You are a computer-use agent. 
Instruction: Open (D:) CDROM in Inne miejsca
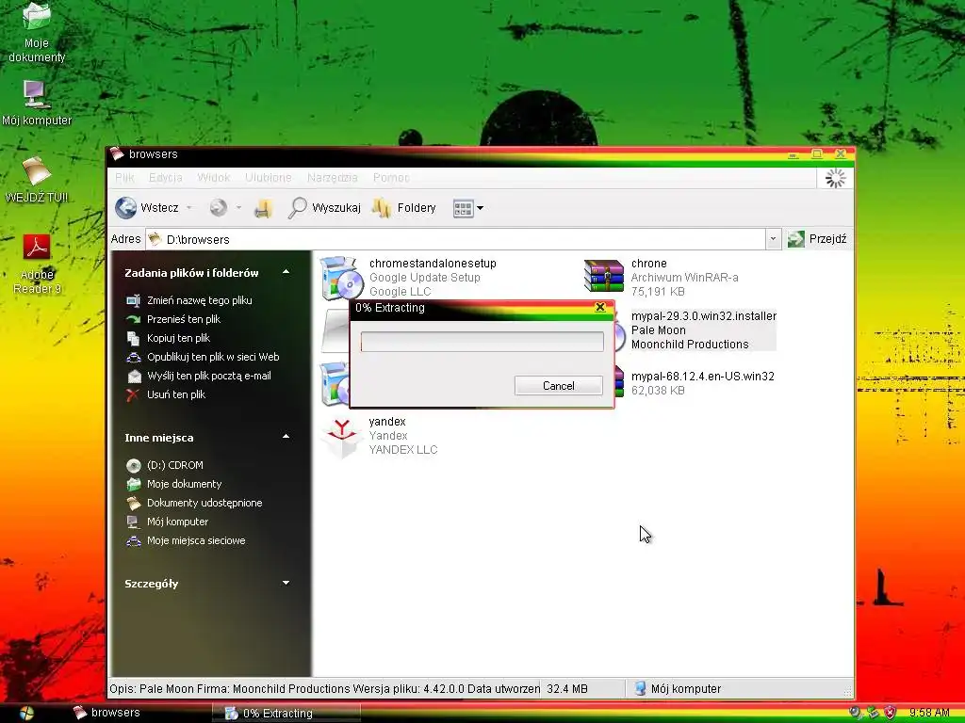(x=174, y=465)
